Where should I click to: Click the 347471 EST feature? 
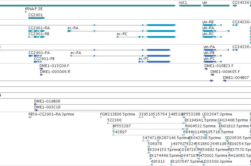coord(146,141)
